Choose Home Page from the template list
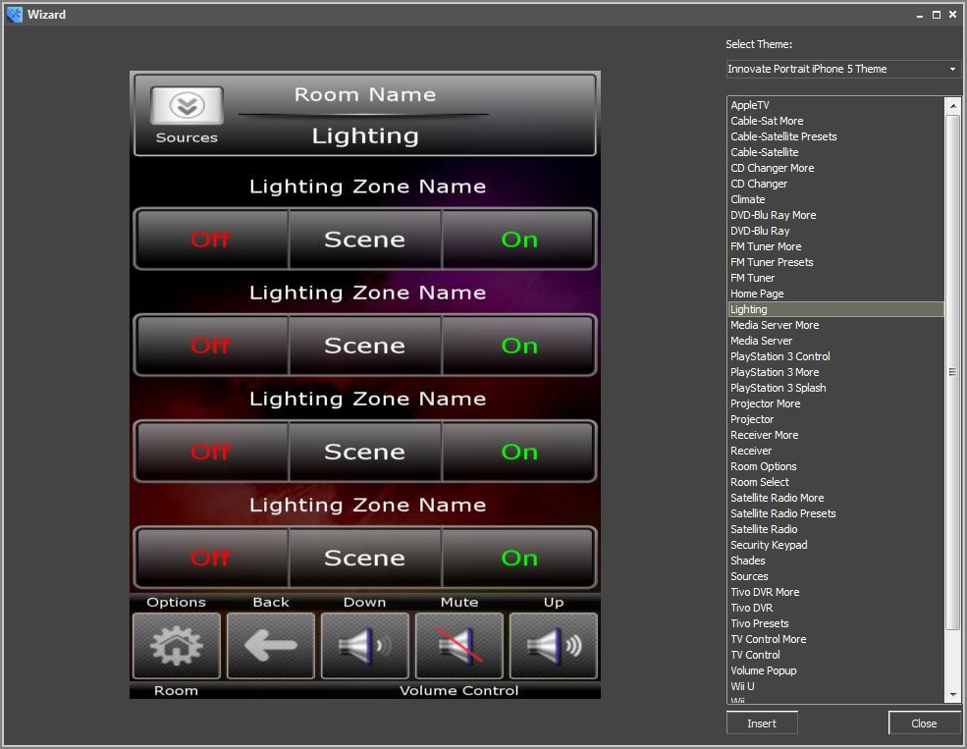 pos(757,294)
